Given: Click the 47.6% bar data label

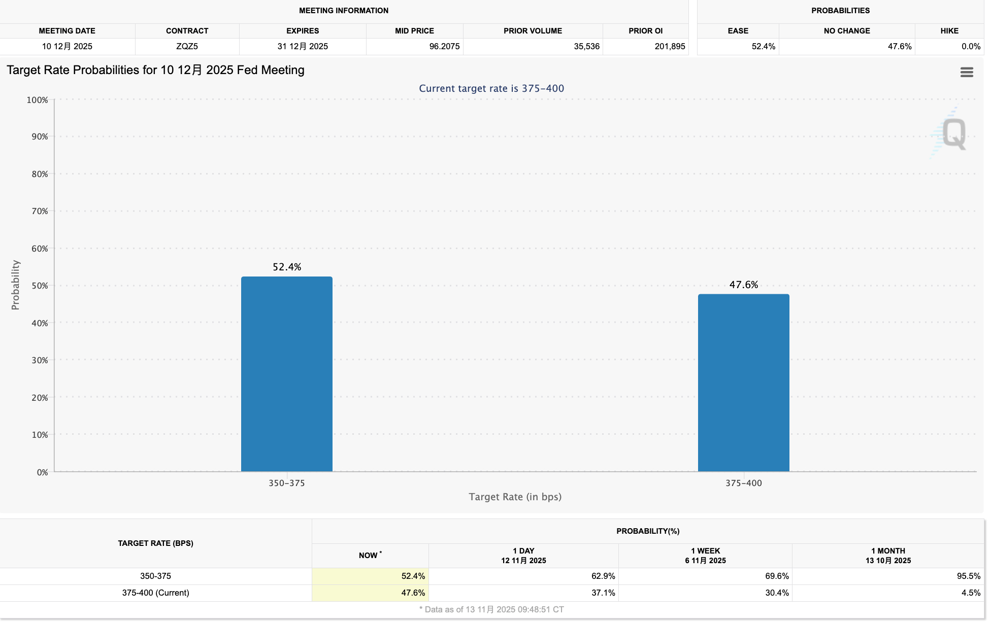Looking at the screenshot, I should 743,285.
